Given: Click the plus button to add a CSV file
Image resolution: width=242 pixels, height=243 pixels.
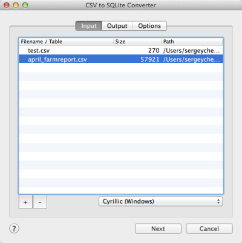Looking at the screenshot, I should click(x=25, y=202).
